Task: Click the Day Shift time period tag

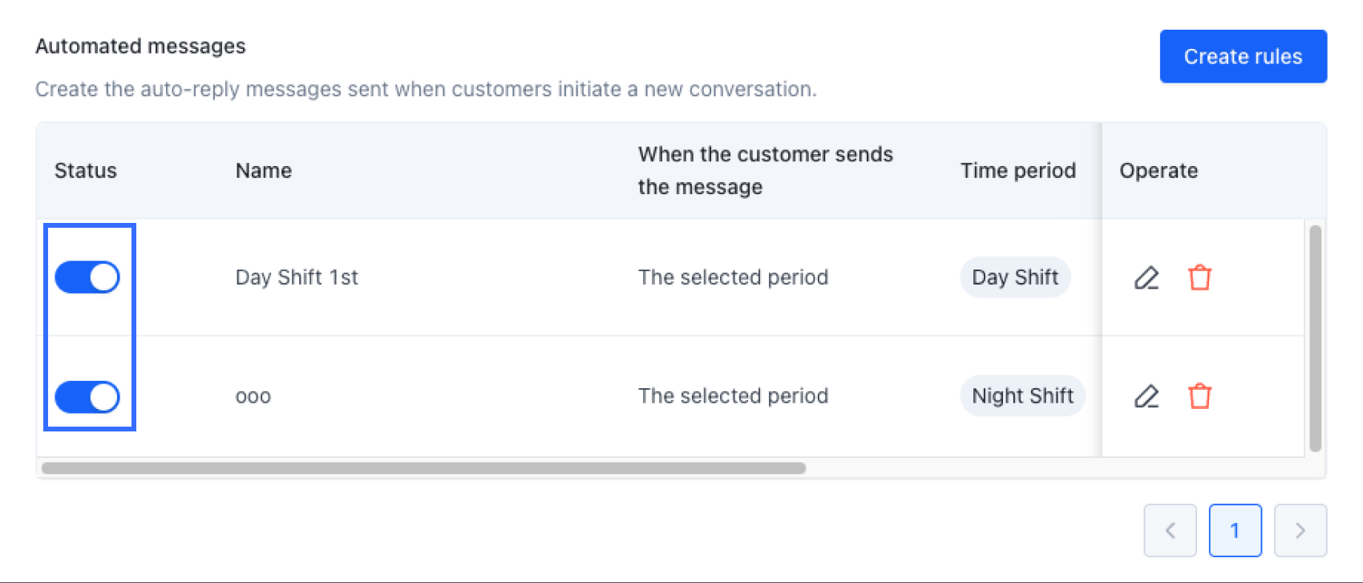Action: coord(1015,277)
